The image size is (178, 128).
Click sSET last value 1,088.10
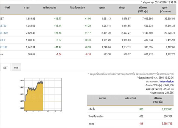[x=31, y=40]
